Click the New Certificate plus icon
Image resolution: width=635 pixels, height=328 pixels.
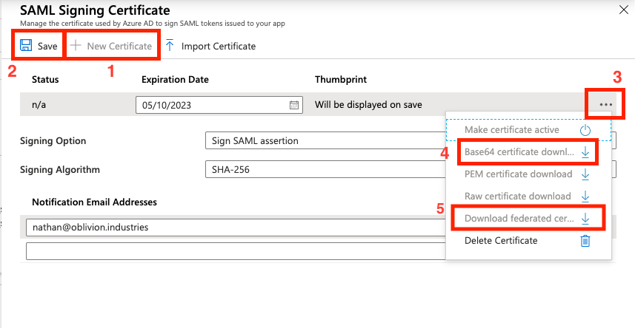point(75,46)
